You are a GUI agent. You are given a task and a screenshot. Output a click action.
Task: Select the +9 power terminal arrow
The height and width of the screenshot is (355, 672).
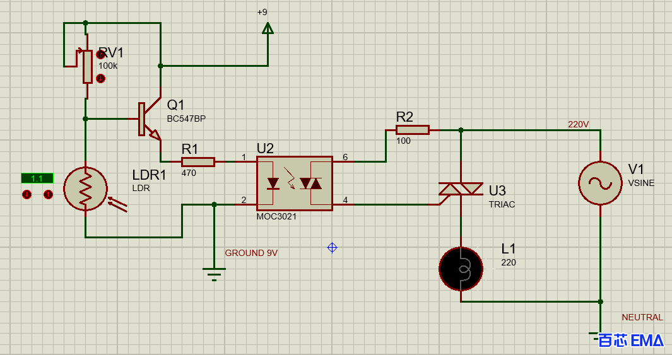click(x=268, y=28)
